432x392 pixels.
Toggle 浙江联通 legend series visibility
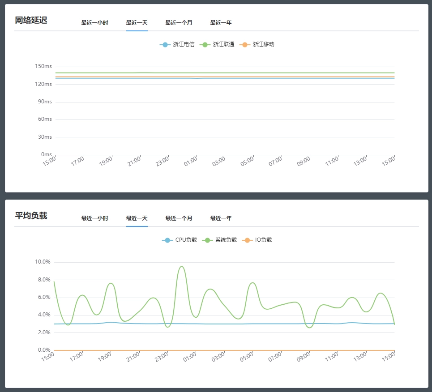coord(217,44)
